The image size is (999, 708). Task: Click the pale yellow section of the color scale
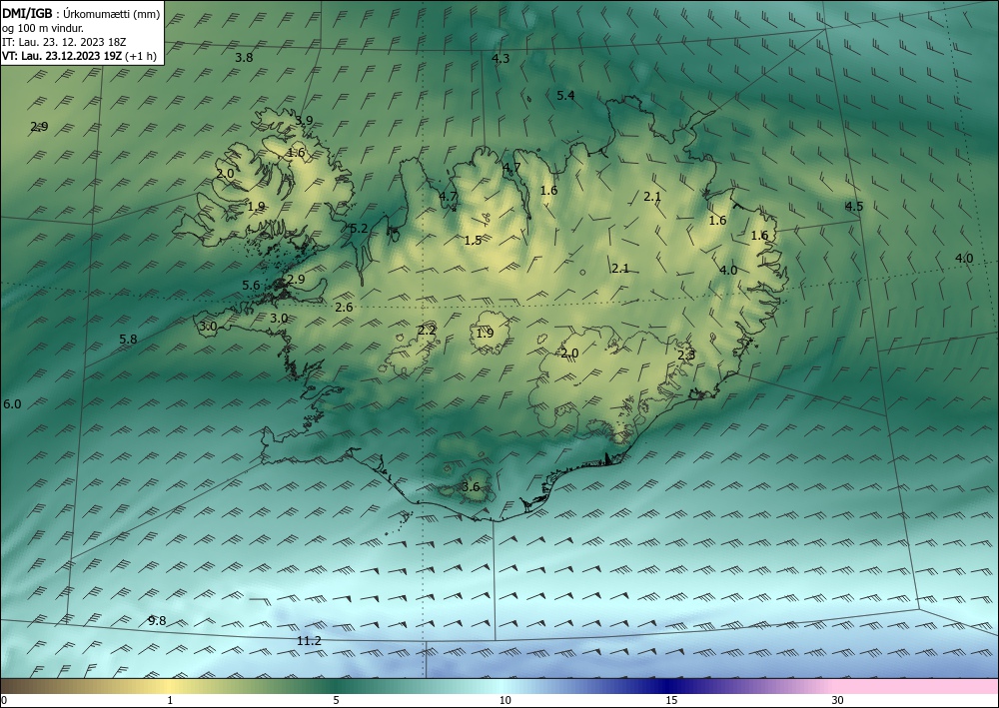point(170,686)
